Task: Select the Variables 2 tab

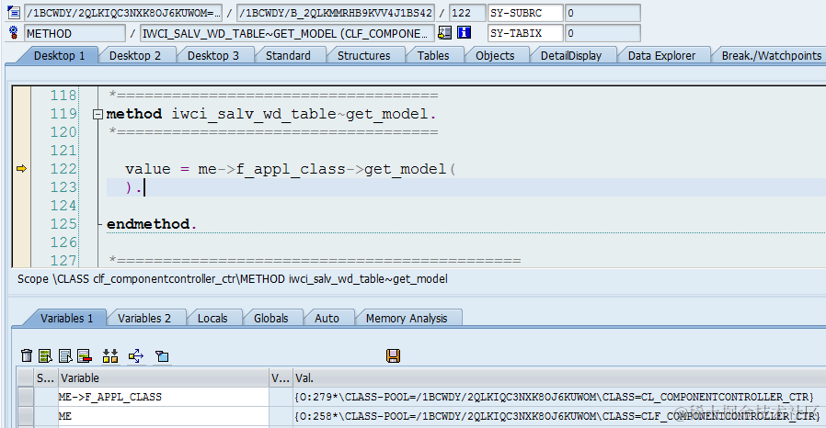Action: coord(143,318)
